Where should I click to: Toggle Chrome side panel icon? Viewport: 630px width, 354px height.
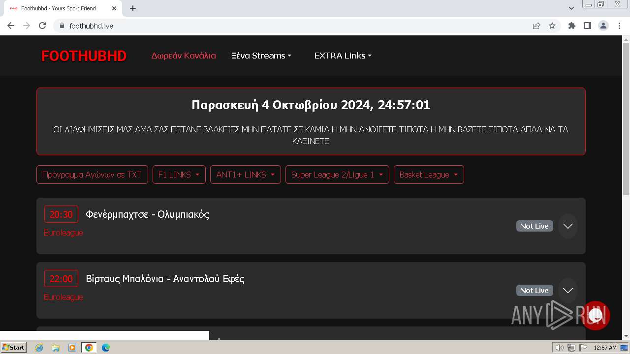coord(587,26)
